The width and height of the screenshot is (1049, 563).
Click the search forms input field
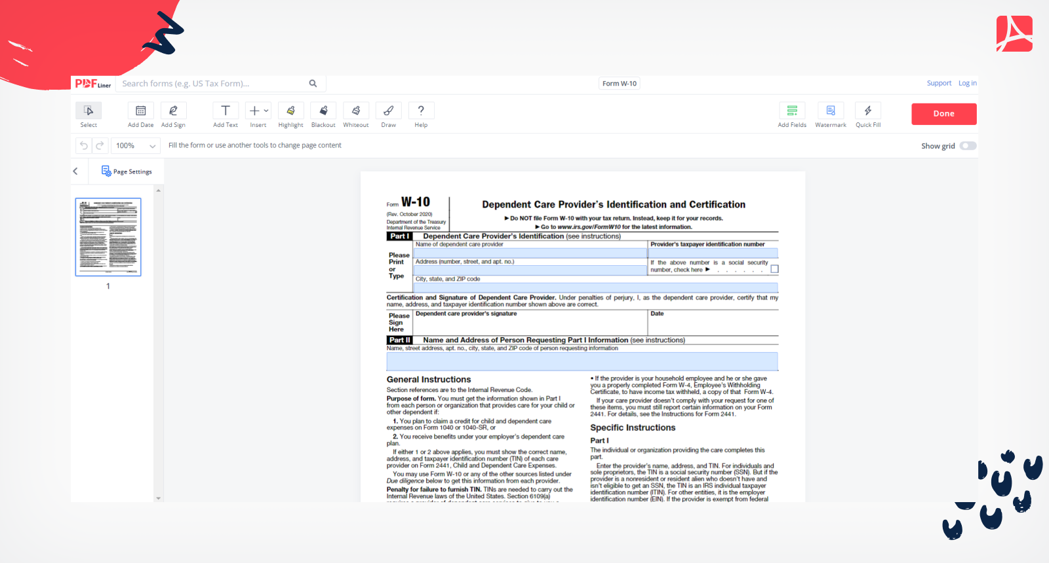tap(213, 84)
